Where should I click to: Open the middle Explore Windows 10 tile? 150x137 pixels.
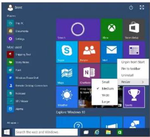pyautogui.click(x=112, y=122)
